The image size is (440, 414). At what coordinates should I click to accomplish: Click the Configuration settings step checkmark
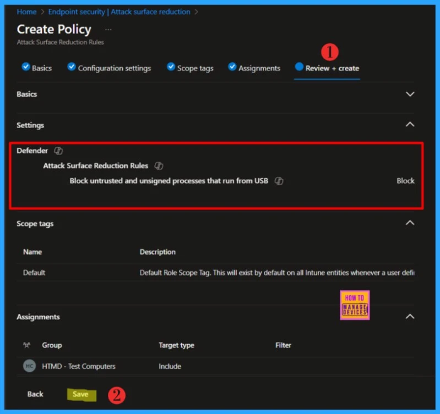click(x=72, y=67)
